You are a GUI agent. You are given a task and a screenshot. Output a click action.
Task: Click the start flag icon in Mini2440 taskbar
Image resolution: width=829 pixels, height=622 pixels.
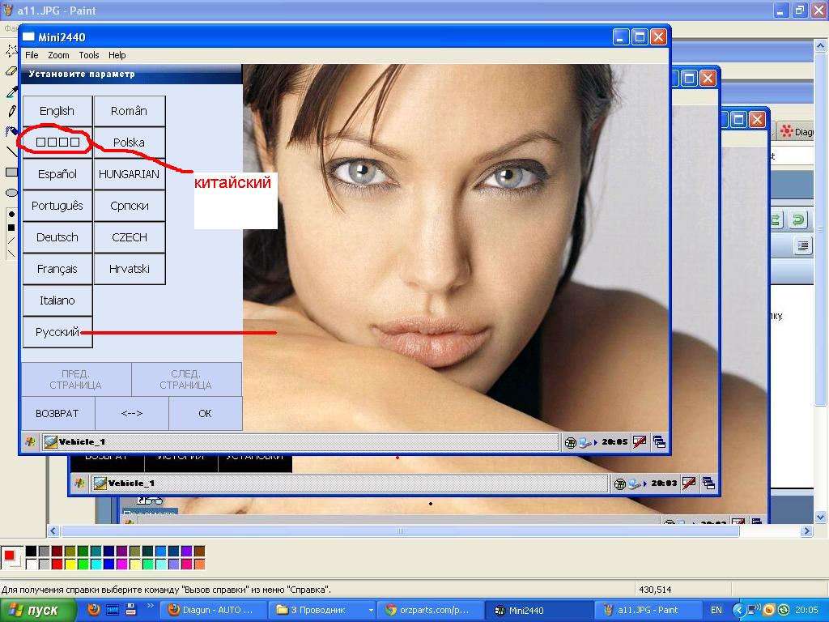pos(30,441)
